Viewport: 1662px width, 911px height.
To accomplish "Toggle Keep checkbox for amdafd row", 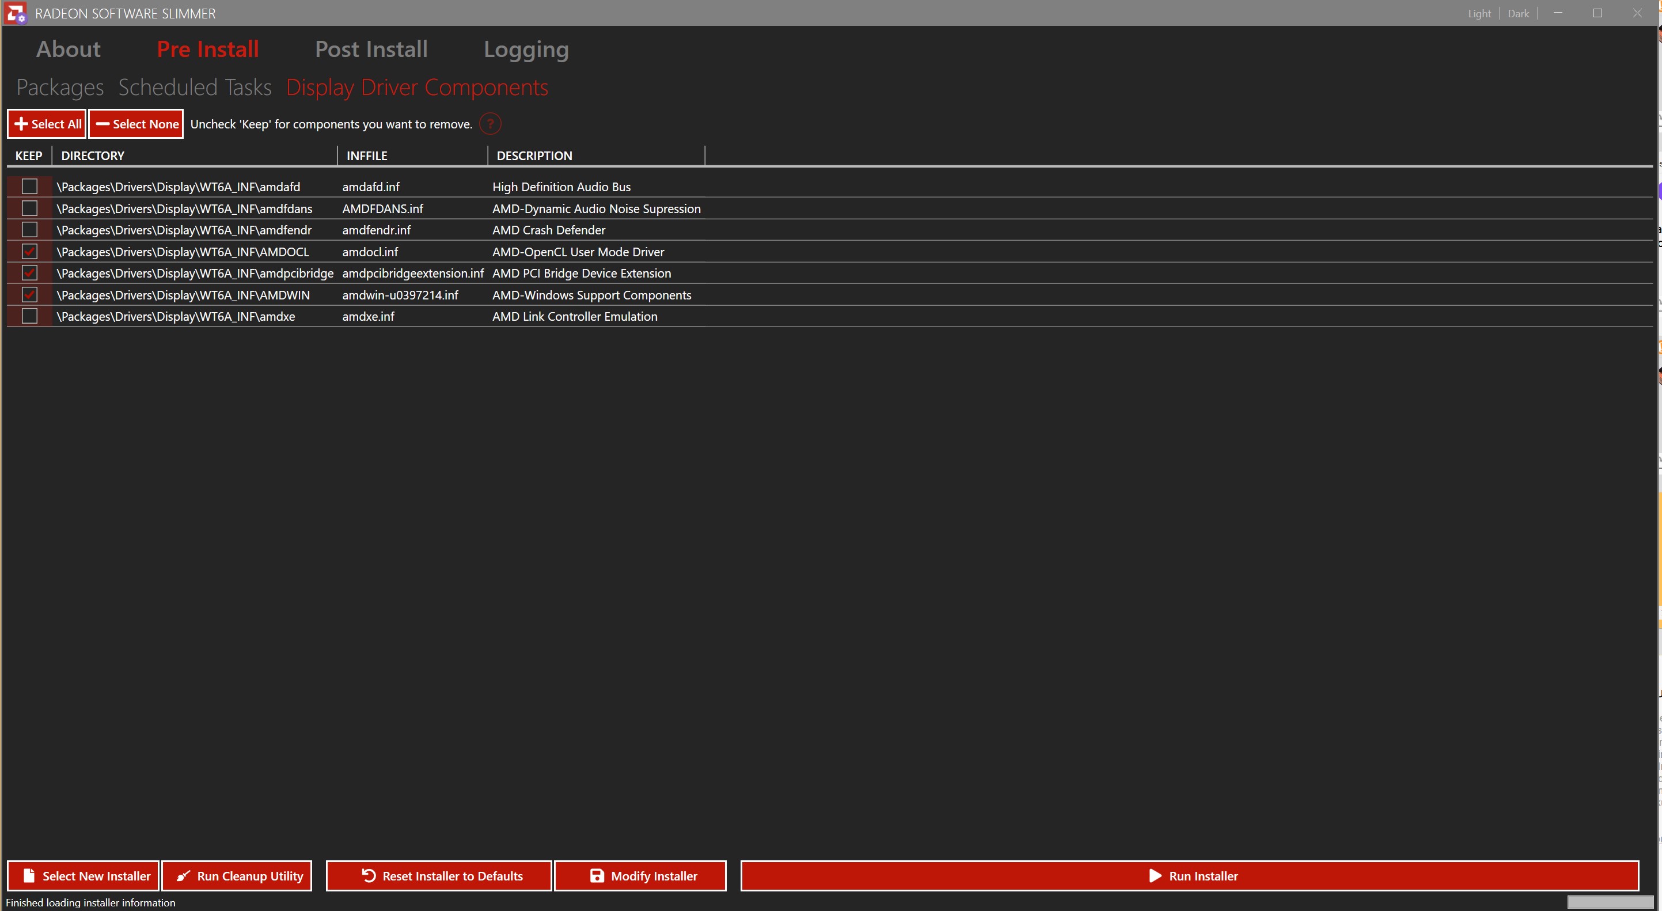I will pos(30,187).
